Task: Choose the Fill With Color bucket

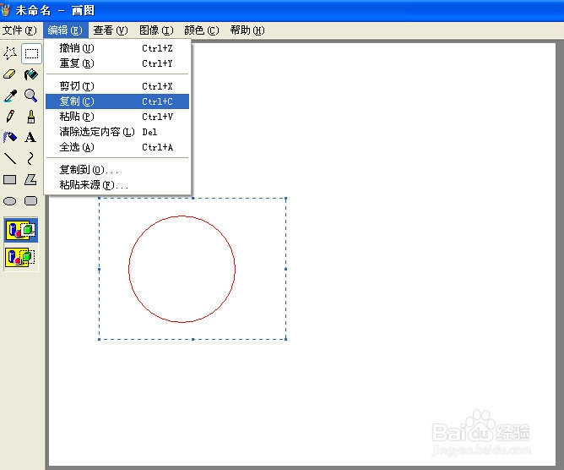Action: coord(31,74)
